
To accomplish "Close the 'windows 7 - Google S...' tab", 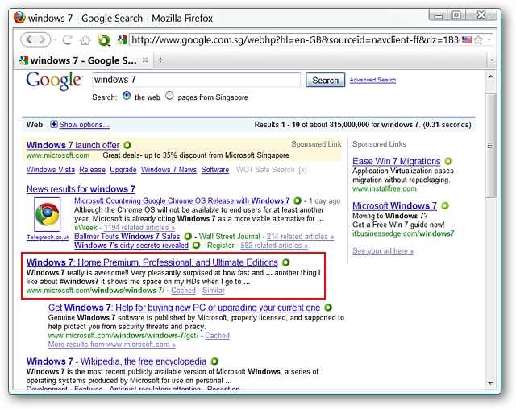I will tap(145, 60).
